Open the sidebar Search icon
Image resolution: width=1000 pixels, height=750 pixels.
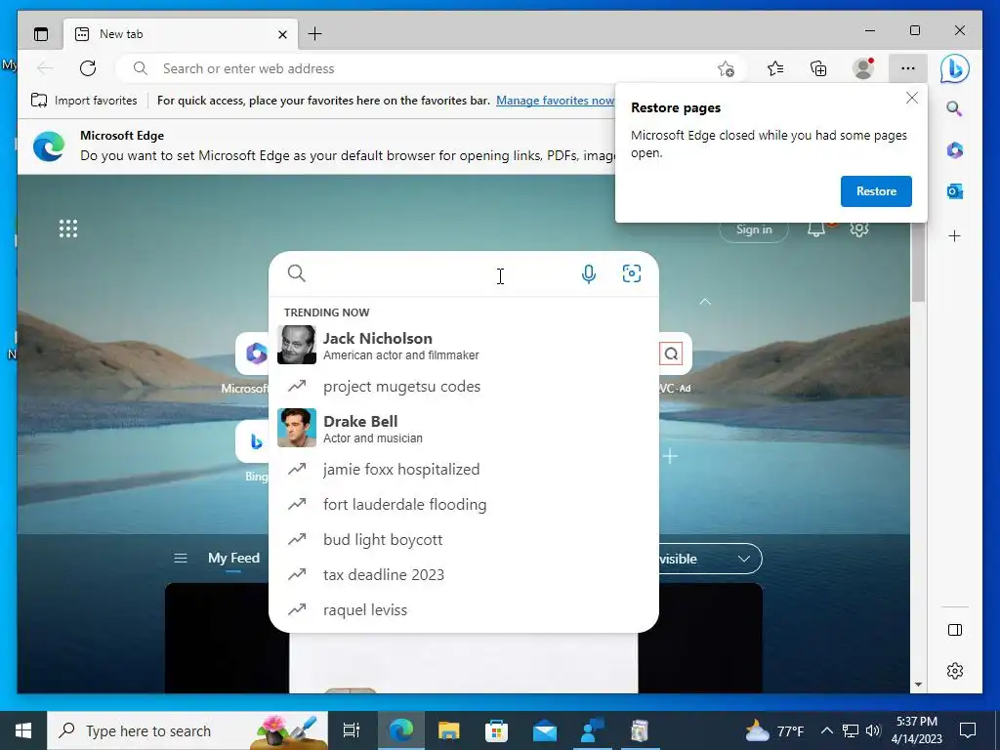pos(954,108)
